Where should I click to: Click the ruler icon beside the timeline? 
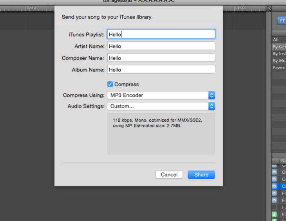pyautogui.click(x=269, y=8)
